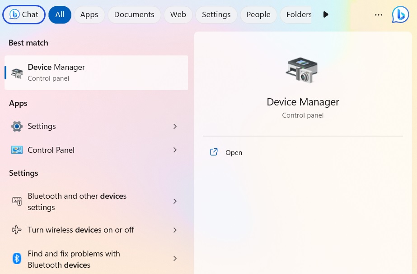Expand the Settings app entry chevron
The width and height of the screenshot is (417, 274).
pos(175,126)
